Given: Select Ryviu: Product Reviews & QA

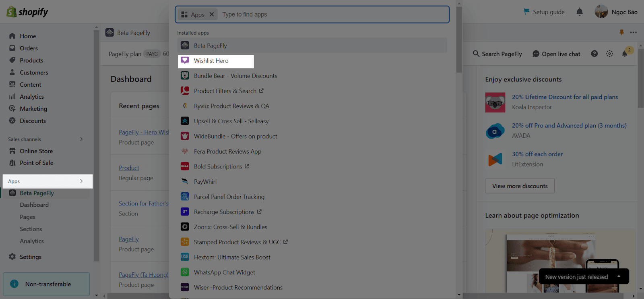Looking at the screenshot, I should pos(231,106).
